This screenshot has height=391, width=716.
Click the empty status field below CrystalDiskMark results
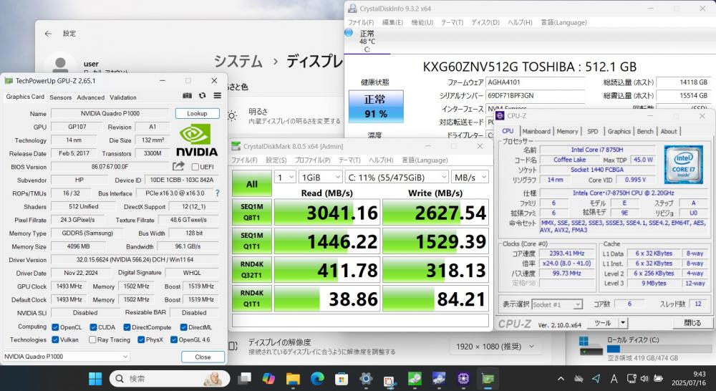(360, 321)
